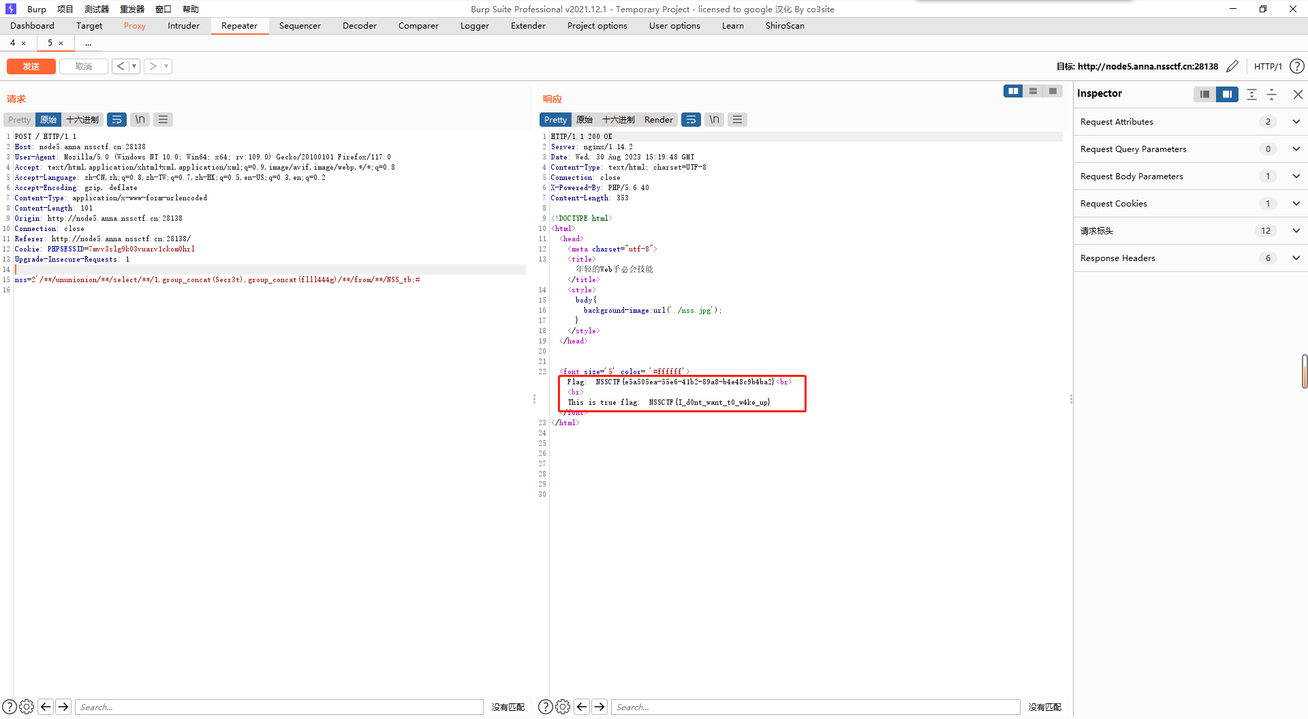Dock Inspector panel to right layout icon
Screen dimensions: 1308x719
(x=1227, y=94)
